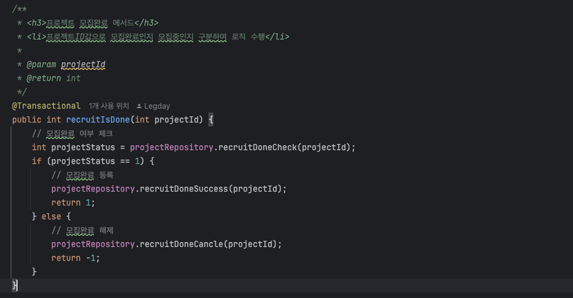This screenshot has width=573, height=298.
Task: Click recruitDoneCheck method call
Action: 258,147
